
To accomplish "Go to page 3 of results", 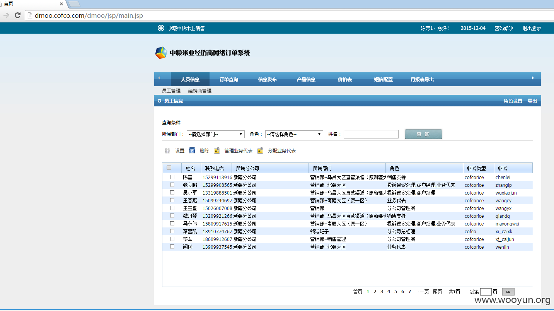I will coord(382,292).
